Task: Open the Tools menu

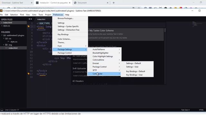Action: coord(41,15)
